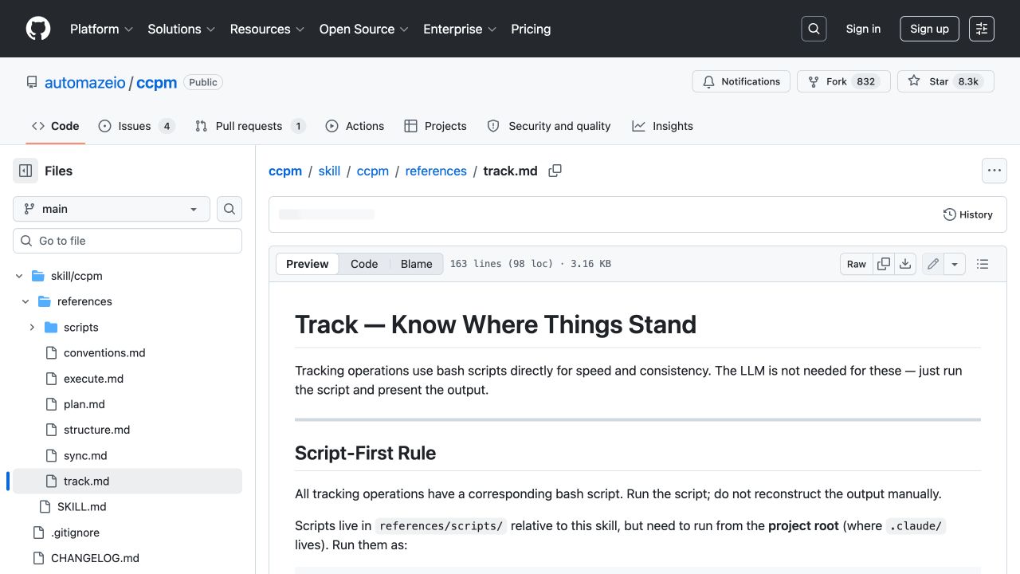This screenshot has height=574, width=1020.
Task: Switch to Code view toggle
Action: click(x=364, y=264)
